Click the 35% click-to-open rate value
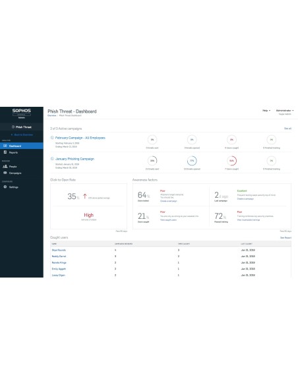Viewport: 298px width, 385px height. click(x=73, y=196)
